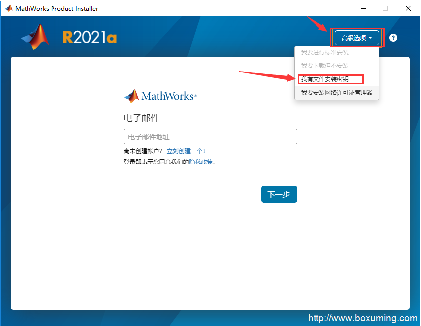Select 我要进行标准安装 menu entry
Screen dimensions: 421x326
(x=337, y=53)
